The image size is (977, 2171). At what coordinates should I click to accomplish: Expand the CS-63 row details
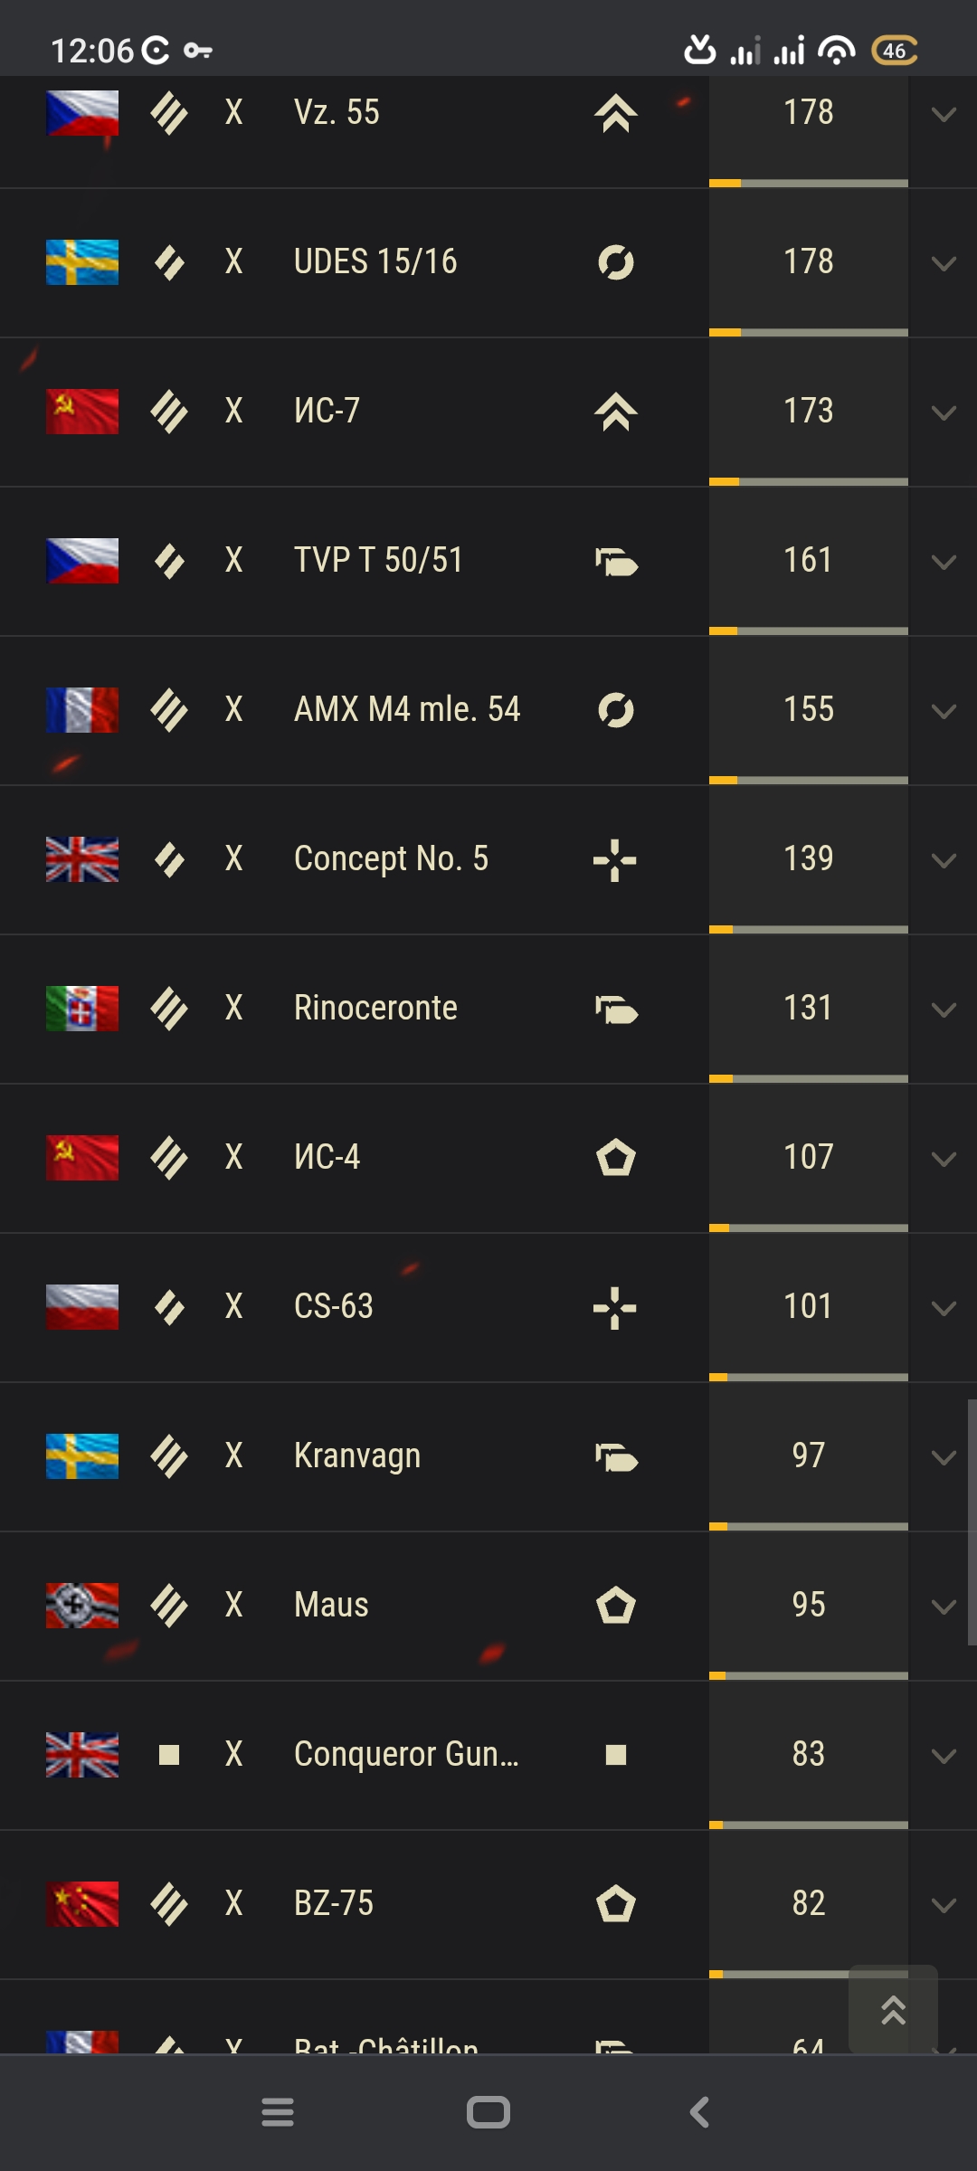(x=944, y=1308)
